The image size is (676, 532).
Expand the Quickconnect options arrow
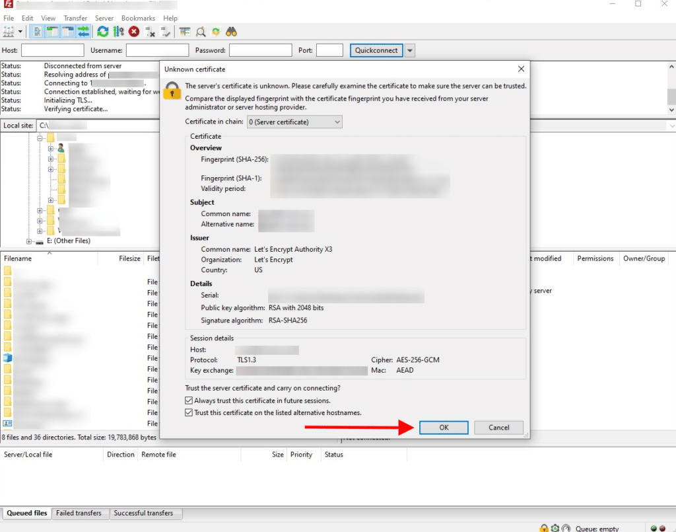(x=411, y=50)
